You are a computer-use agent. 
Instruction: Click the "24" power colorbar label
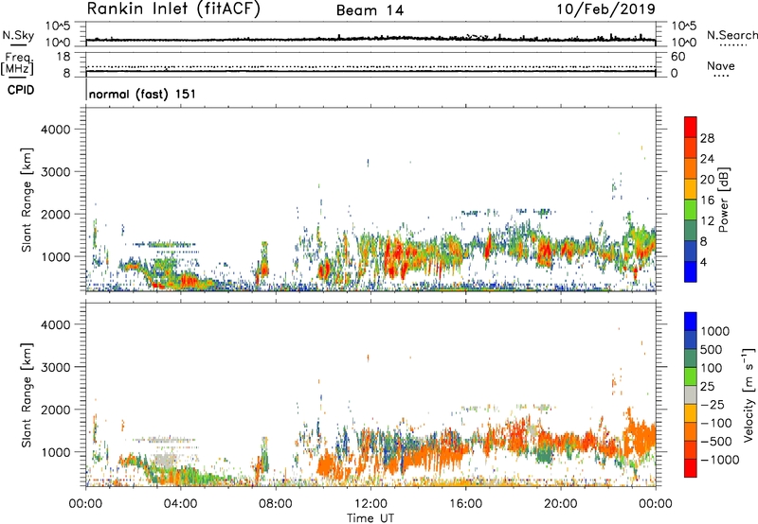pos(707,159)
